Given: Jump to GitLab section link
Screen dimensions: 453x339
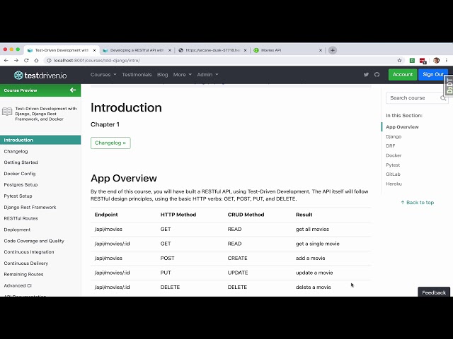Looking at the screenshot, I should [x=393, y=174].
